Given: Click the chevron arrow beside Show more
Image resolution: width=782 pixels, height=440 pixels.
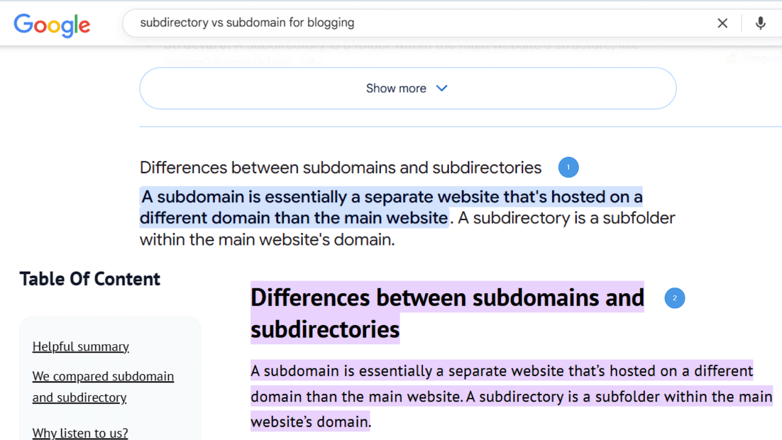Looking at the screenshot, I should pyautogui.click(x=442, y=88).
